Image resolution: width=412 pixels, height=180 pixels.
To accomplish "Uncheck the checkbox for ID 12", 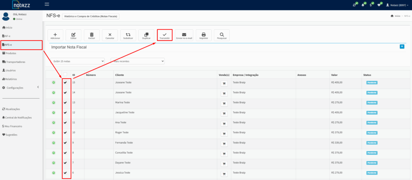I will point(65,113).
